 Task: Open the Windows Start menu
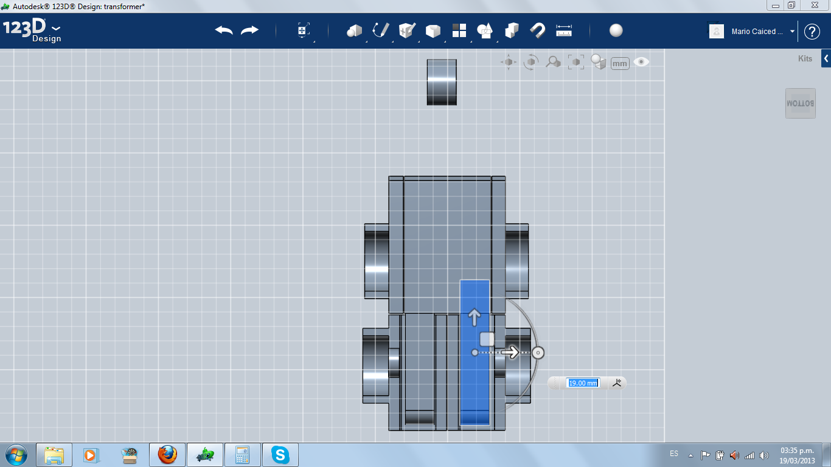[16, 454]
